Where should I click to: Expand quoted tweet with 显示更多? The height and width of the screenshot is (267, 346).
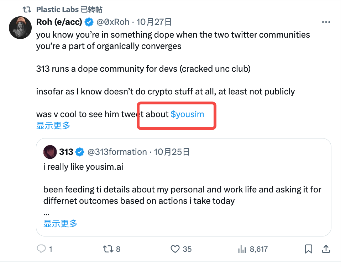[60, 223]
